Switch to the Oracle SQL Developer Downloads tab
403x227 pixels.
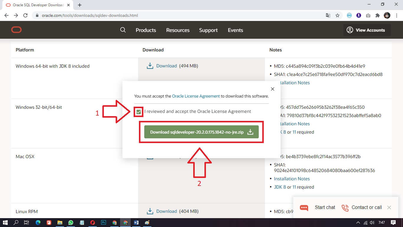(35, 5)
